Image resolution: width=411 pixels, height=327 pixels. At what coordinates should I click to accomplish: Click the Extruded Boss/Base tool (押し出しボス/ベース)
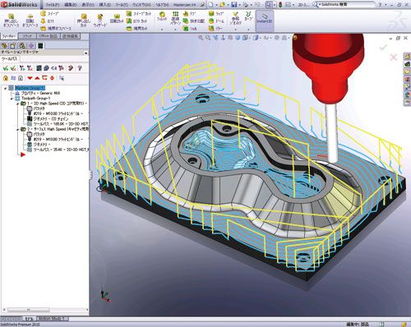(11, 21)
